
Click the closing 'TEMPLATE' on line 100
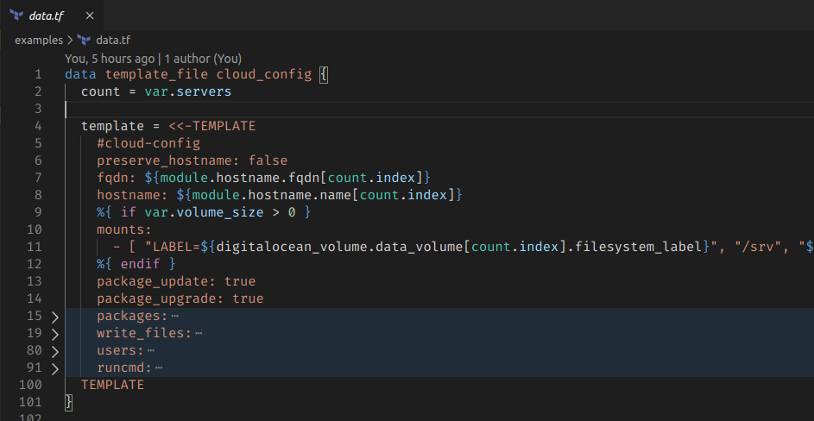(x=113, y=385)
